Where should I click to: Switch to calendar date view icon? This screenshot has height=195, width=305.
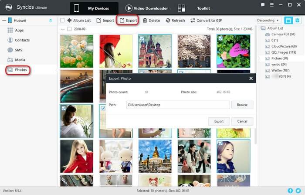coord(288,20)
